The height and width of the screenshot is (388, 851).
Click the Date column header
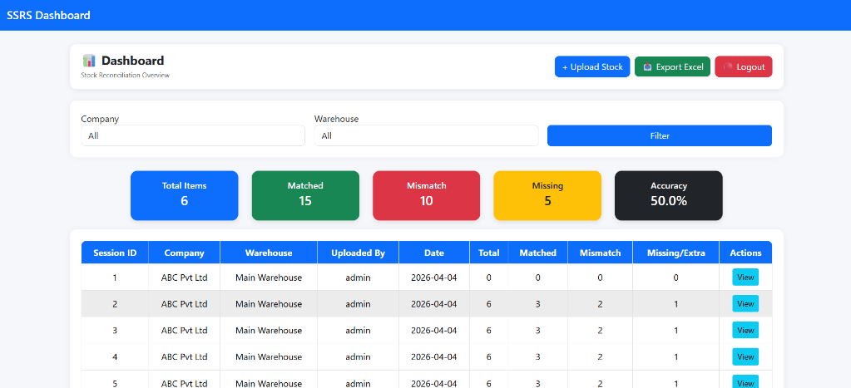[433, 253]
